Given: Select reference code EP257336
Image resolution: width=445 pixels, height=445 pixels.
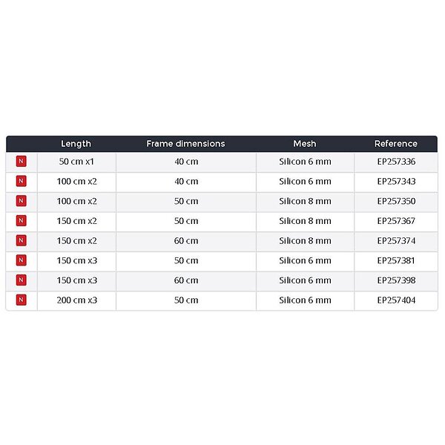Looking at the screenshot, I should (396, 162).
